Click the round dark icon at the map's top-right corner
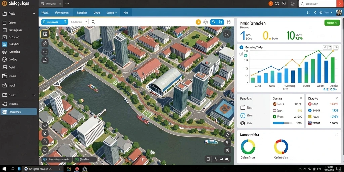This screenshot has width=344, height=172. tap(227, 34)
